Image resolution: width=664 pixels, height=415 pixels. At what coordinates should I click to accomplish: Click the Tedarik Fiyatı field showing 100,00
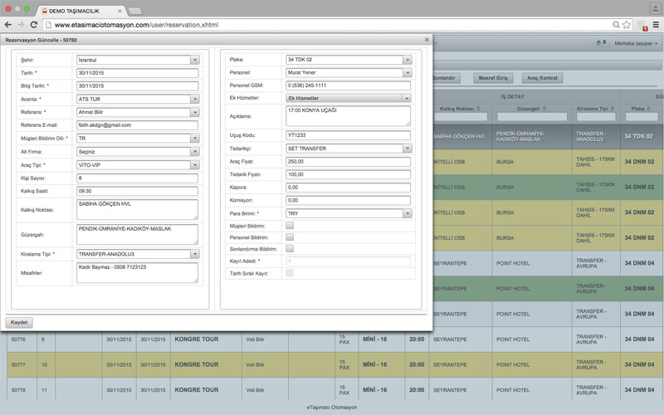(348, 174)
